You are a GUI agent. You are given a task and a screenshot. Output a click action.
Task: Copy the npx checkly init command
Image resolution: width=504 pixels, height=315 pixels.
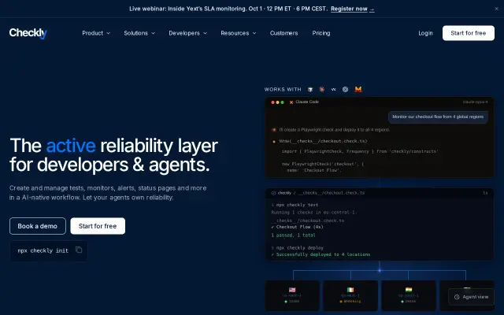[x=79, y=250]
